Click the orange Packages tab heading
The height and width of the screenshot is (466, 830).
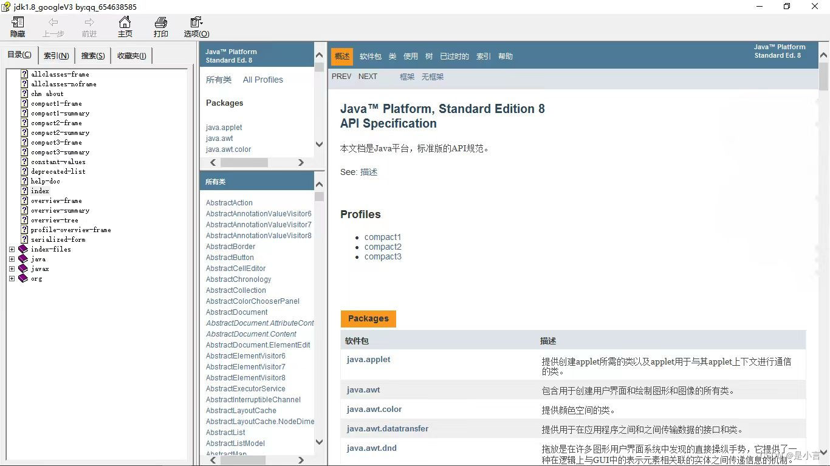coord(368,318)
